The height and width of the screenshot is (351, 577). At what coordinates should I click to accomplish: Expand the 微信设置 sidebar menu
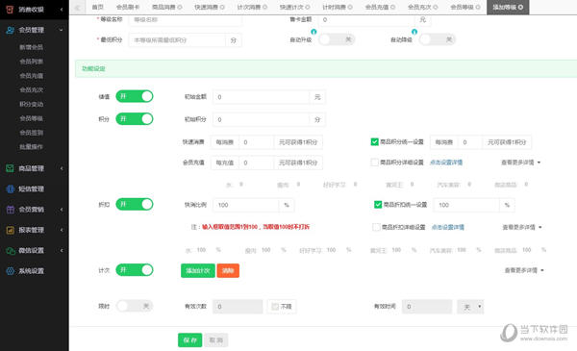click(x=62, y=251)
